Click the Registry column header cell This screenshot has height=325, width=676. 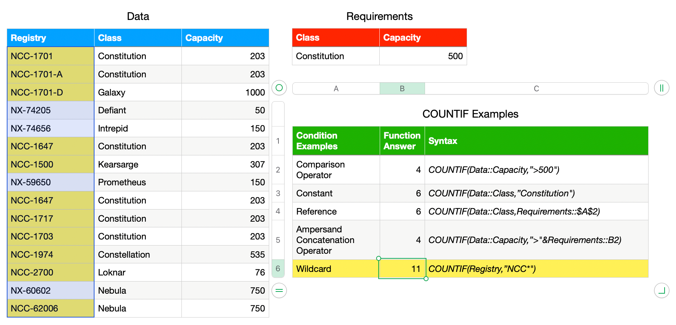(50, 38)
